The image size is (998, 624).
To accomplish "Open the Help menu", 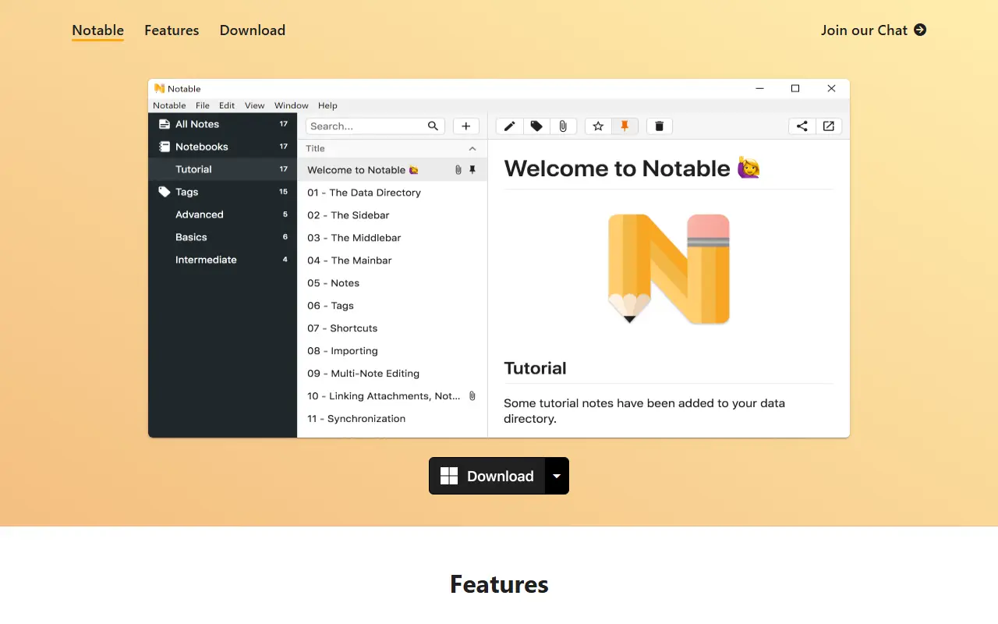I will (x=327, y=105).
